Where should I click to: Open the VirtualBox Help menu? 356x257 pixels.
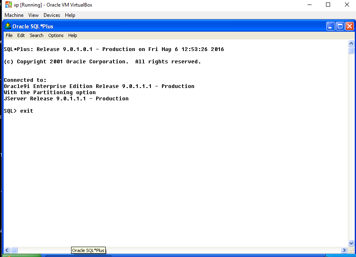coord(70,15)
